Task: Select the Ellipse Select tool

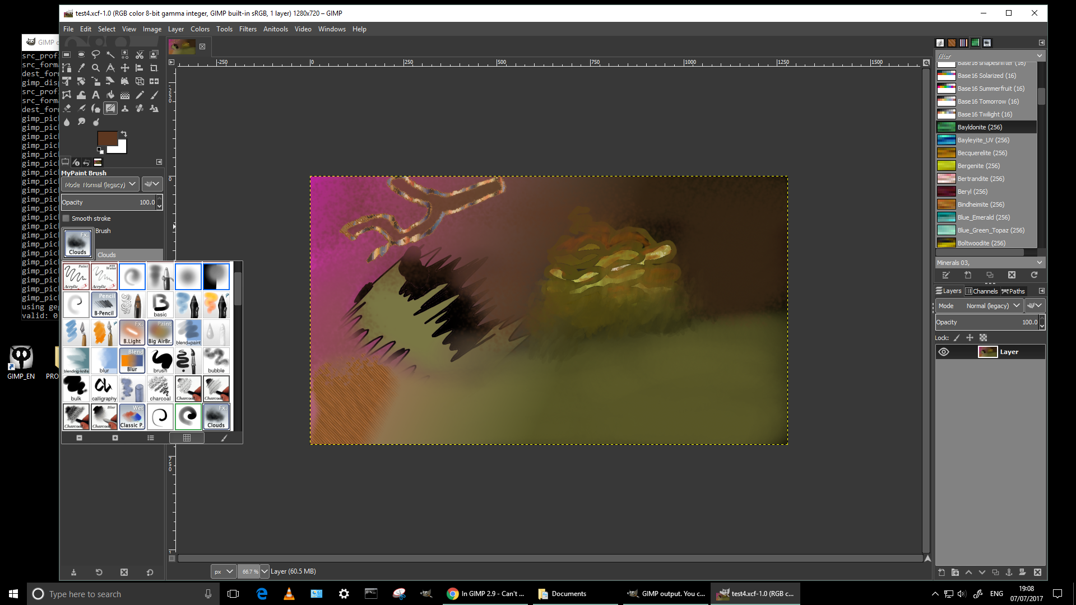Action: [x=81, y=54]
